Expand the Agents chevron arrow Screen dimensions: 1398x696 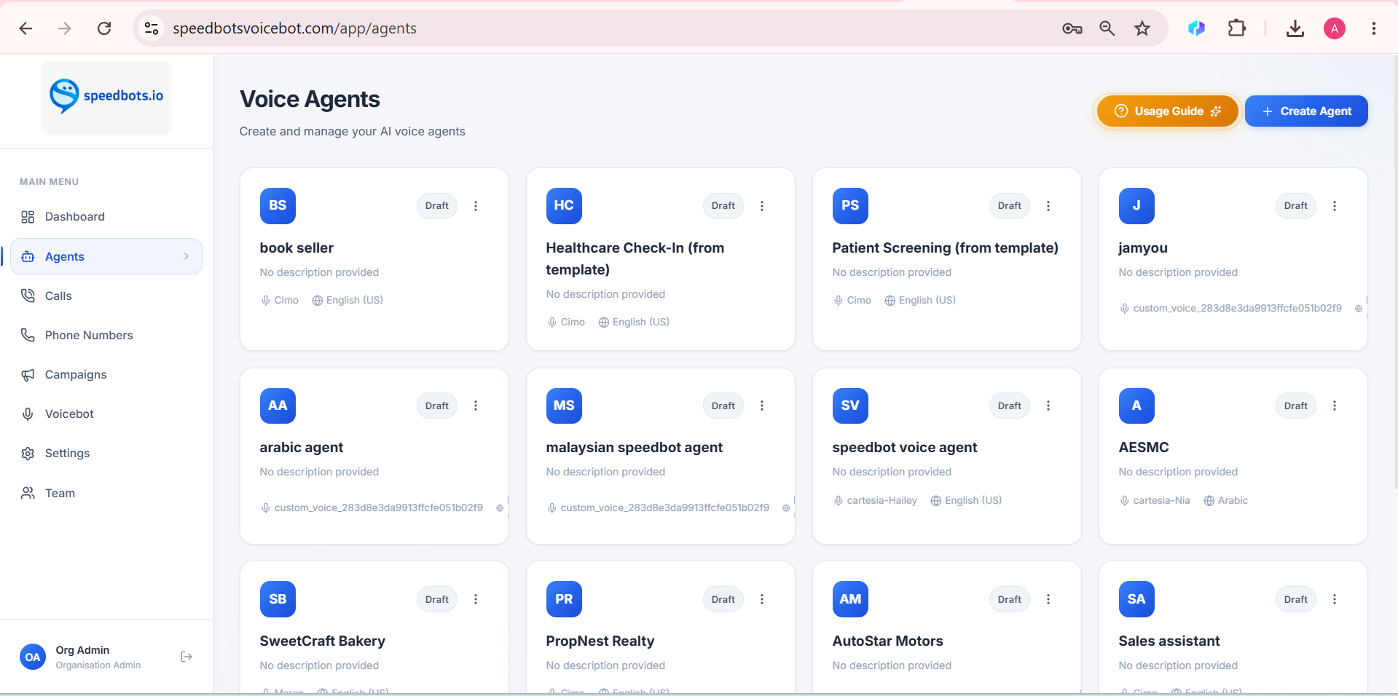click(186, 256)
